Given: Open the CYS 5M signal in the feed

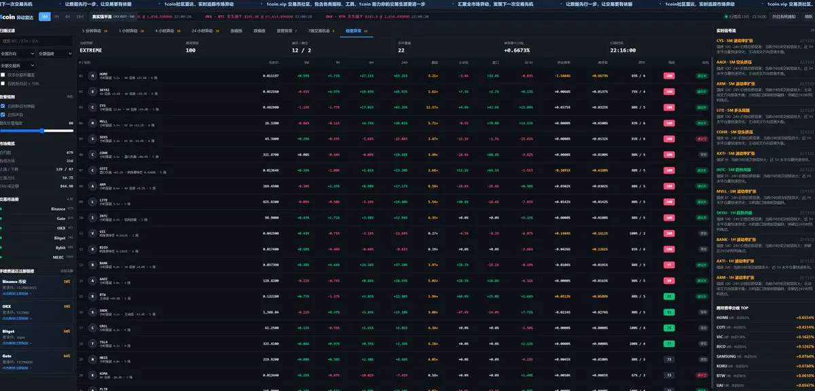Looking at the screenshot, I should coord(765,45).
